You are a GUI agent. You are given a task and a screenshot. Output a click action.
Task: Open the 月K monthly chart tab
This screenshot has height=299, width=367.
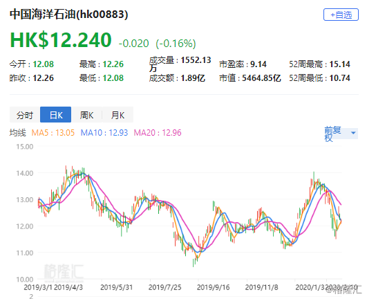[x=117, y=115]
